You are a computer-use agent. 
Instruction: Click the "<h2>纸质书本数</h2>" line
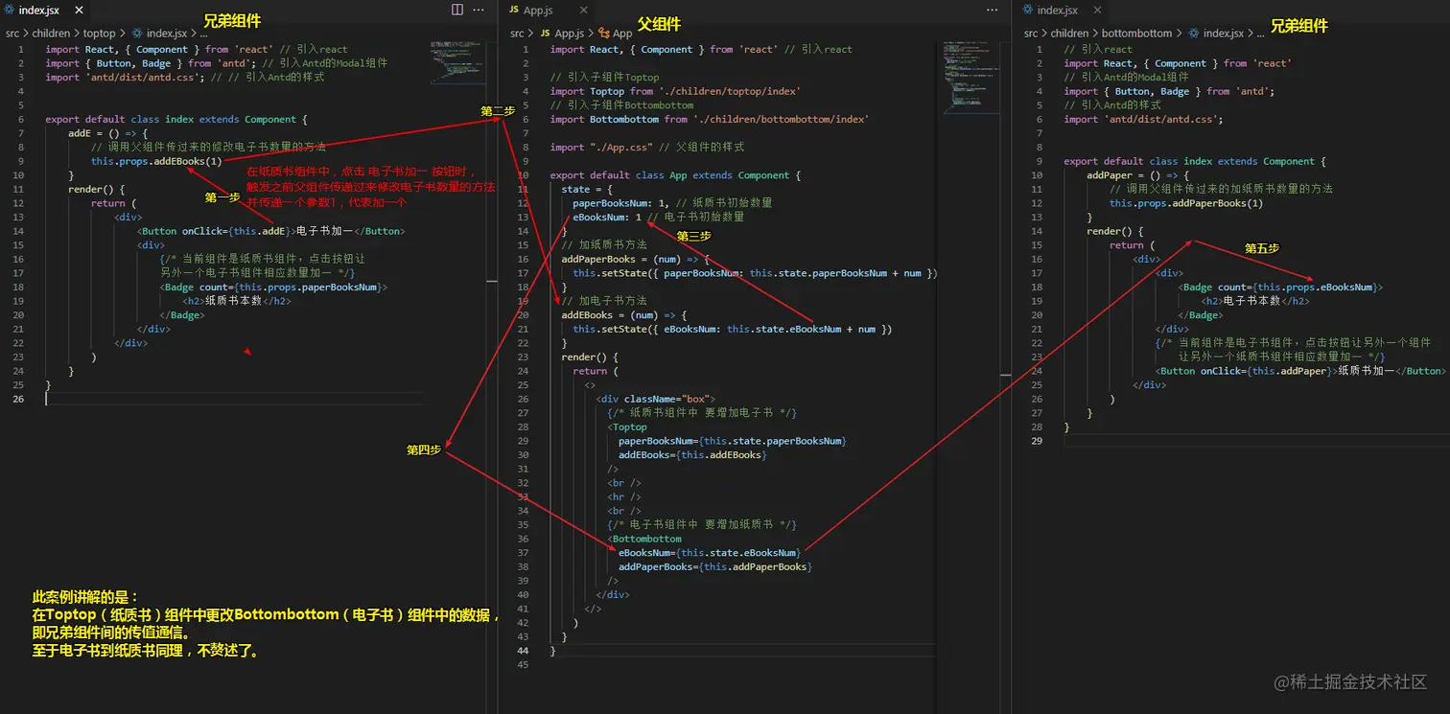[237, 301]
